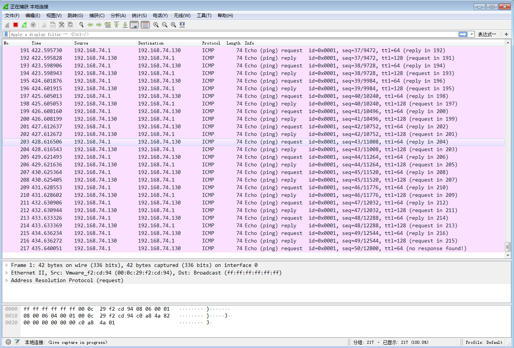Screen dimensions: 514x348
Task: Open the 文件(F) menu
Action: 12,16
